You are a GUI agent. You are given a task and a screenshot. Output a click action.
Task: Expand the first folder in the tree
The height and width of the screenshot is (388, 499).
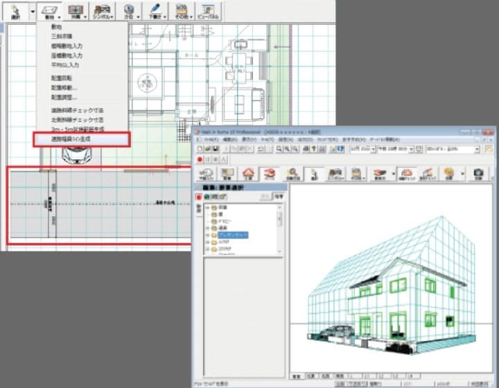tap(207, 208)
